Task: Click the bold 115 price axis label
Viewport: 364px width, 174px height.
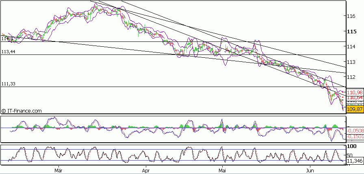Action: tap(351, 31)
